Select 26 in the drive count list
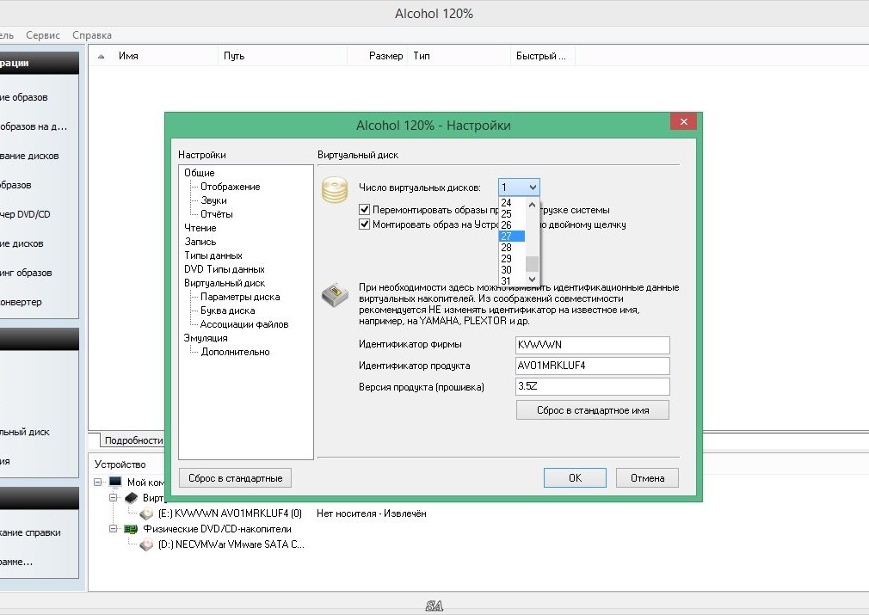This screenshot has width=869, height=615. (512, 225)
